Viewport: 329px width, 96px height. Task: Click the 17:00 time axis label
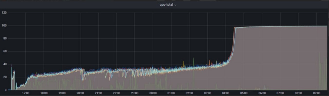(x=26, y=93)
